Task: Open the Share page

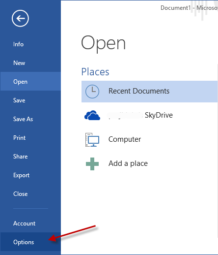Action: (30, 157)
